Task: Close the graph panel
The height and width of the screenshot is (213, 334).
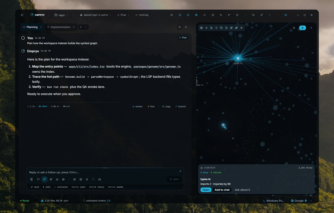Action: (x=311, y=28)
